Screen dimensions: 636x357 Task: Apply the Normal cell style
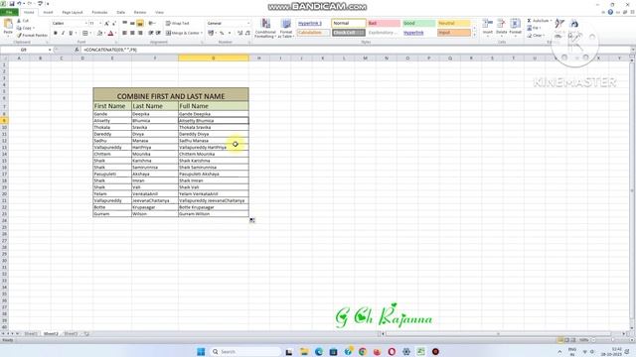[x=349, y=23]
